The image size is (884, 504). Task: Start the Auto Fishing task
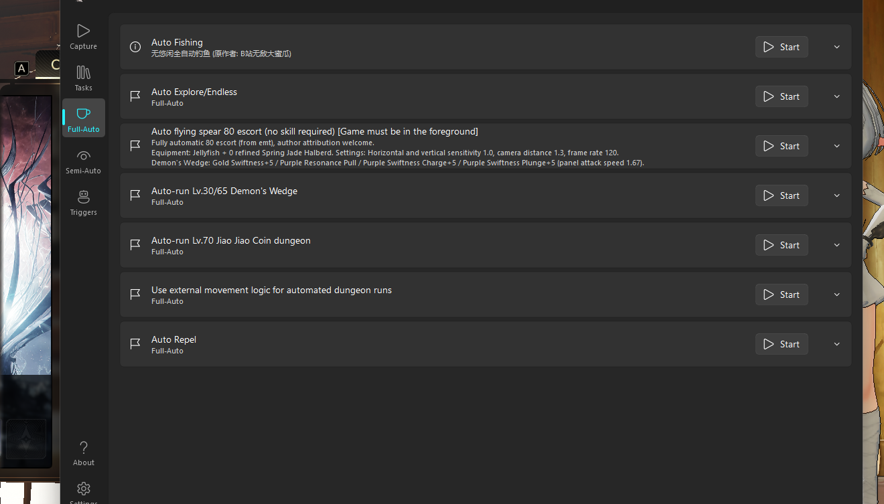[782, 47]
